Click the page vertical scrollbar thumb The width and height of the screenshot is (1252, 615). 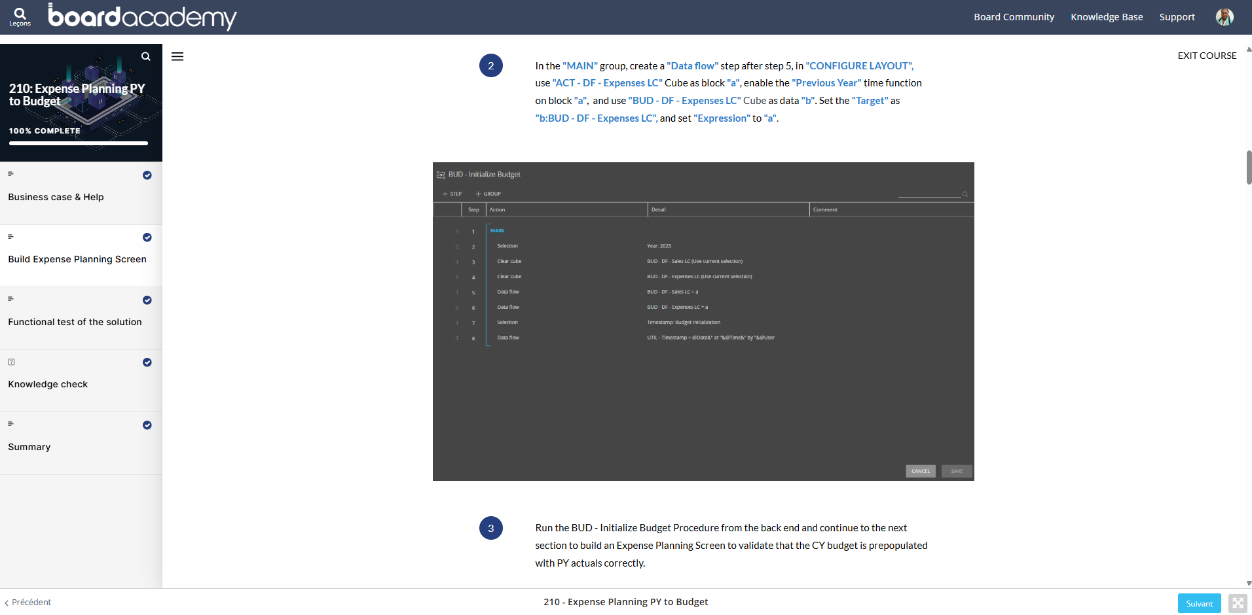(x=1249, y=167)
